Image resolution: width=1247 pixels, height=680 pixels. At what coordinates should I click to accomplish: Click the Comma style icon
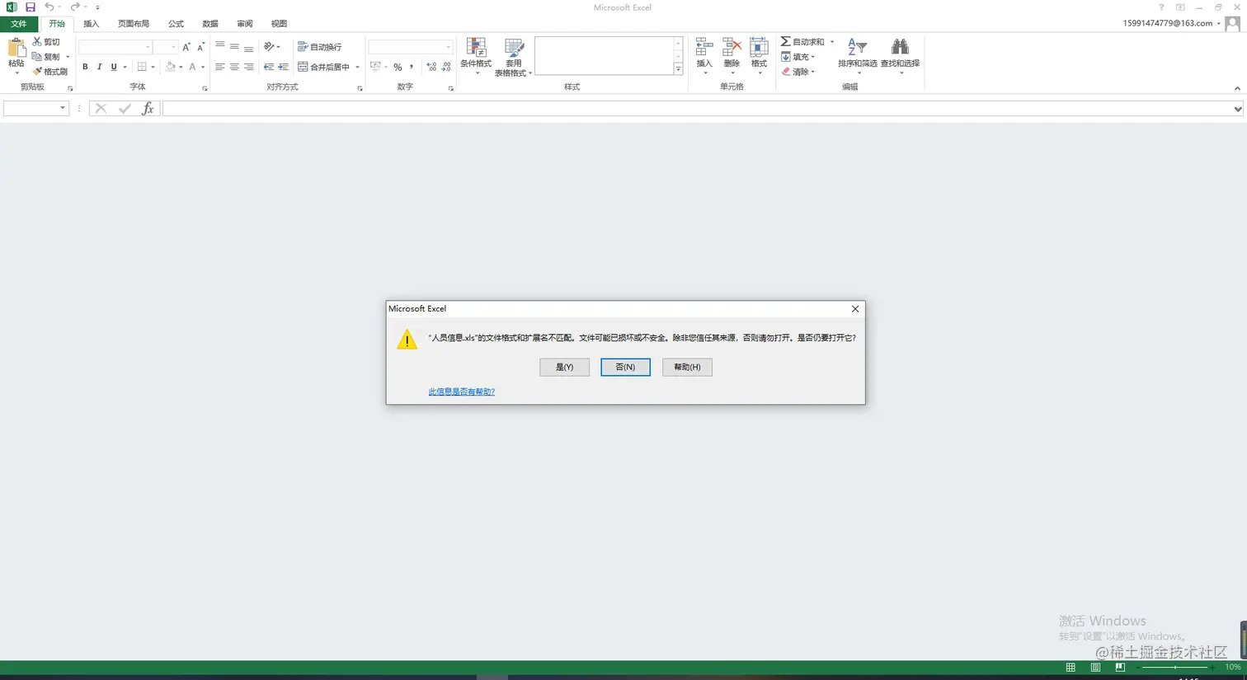coord(412,67)
